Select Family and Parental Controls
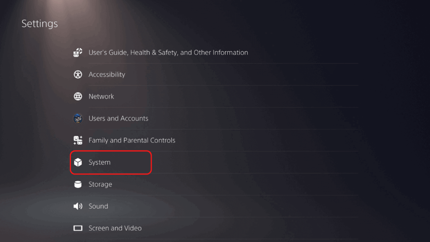The image size is (430, 242). (215, 140)
